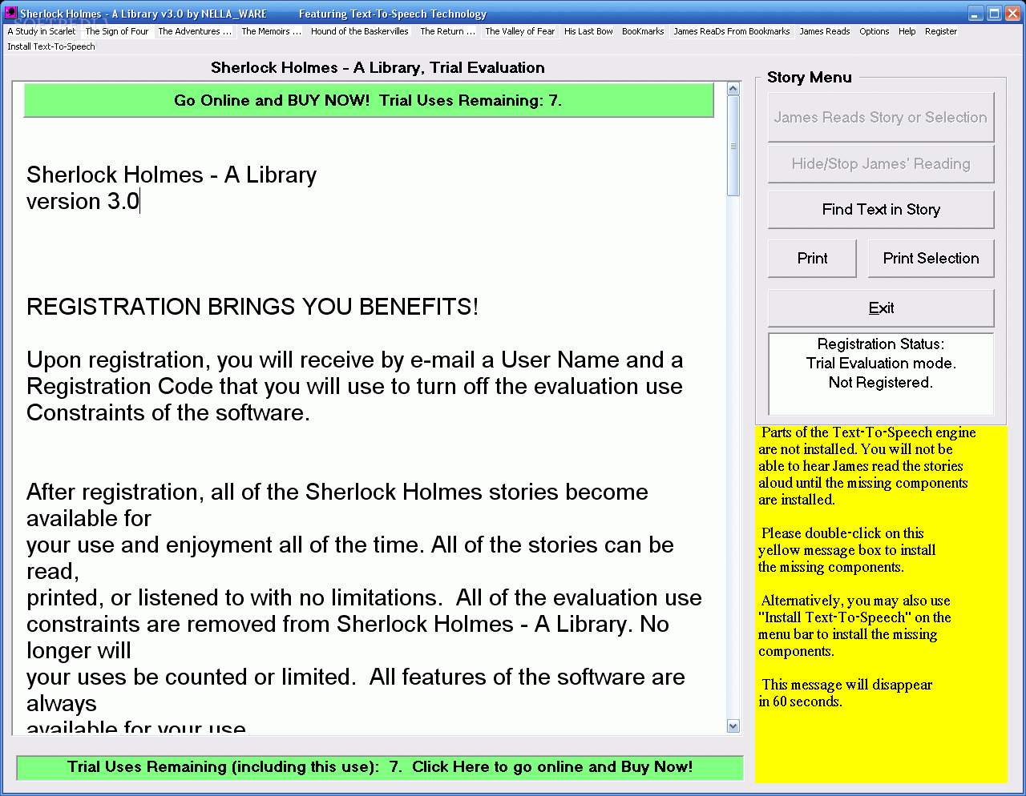
Task: Click James Reads Story or Selection button
Action: pyautogui.click(x=881, y=117)
